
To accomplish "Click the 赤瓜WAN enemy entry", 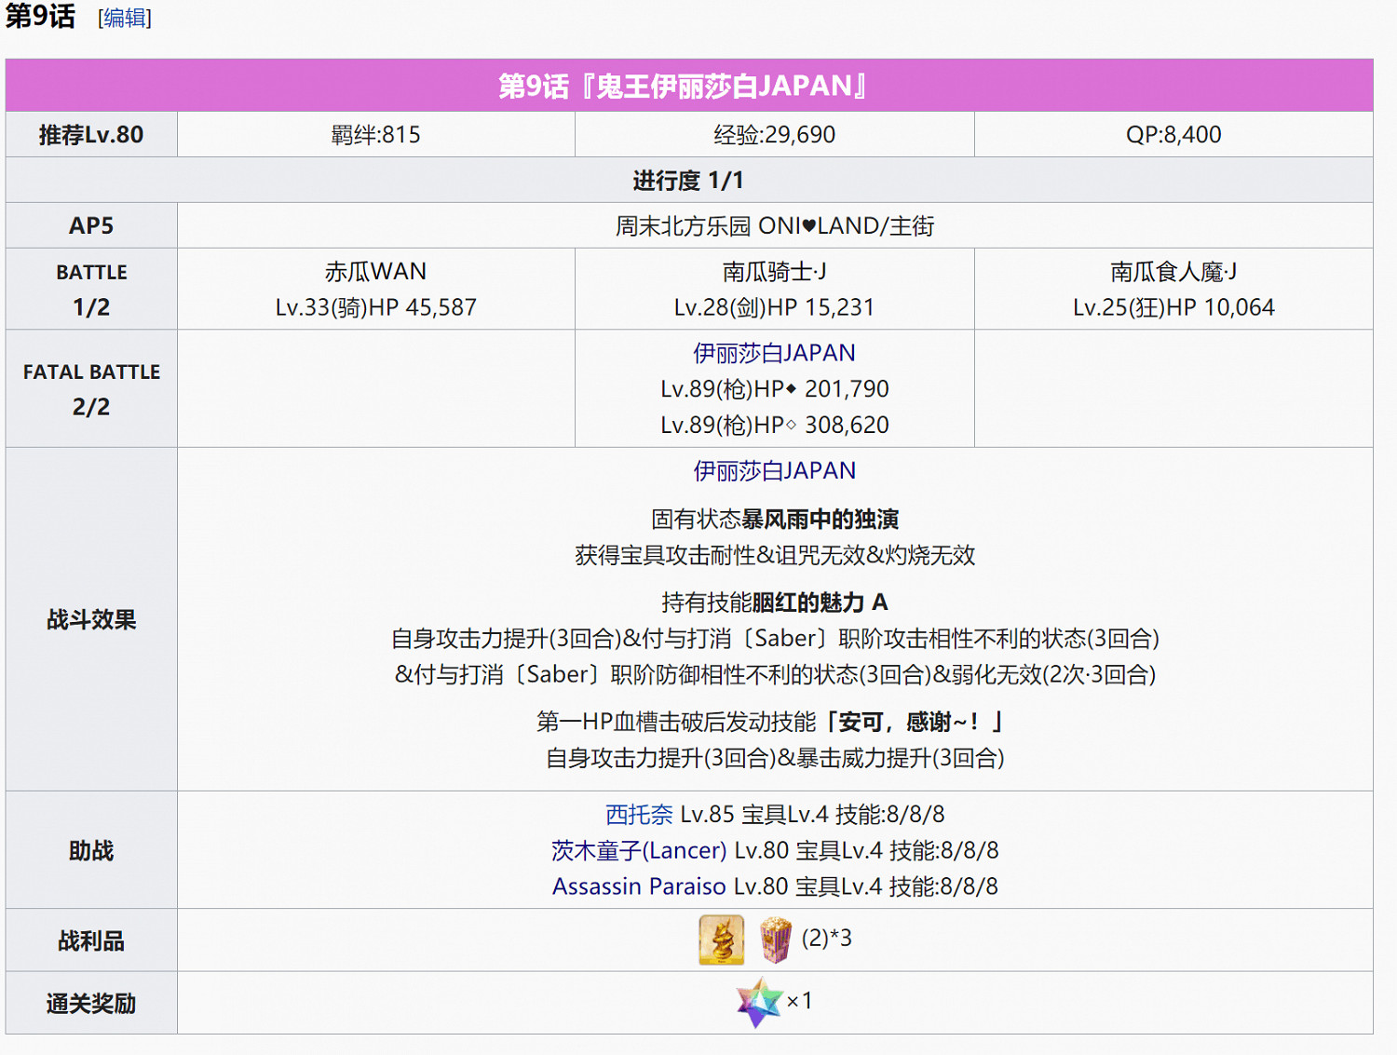I will click(x=375, y=289).
